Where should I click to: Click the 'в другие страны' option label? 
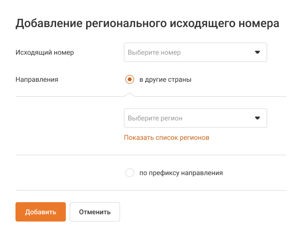165,80
